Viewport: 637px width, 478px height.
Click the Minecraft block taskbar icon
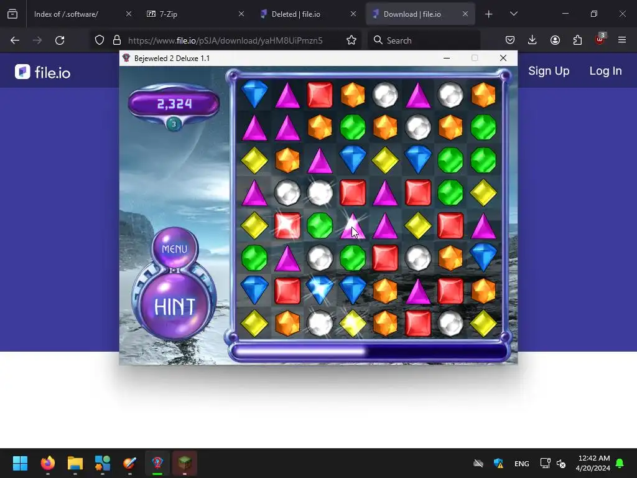185,463
